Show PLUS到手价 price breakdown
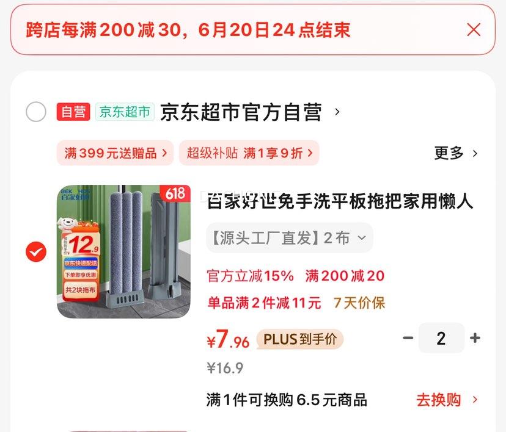 coord(300,339)
